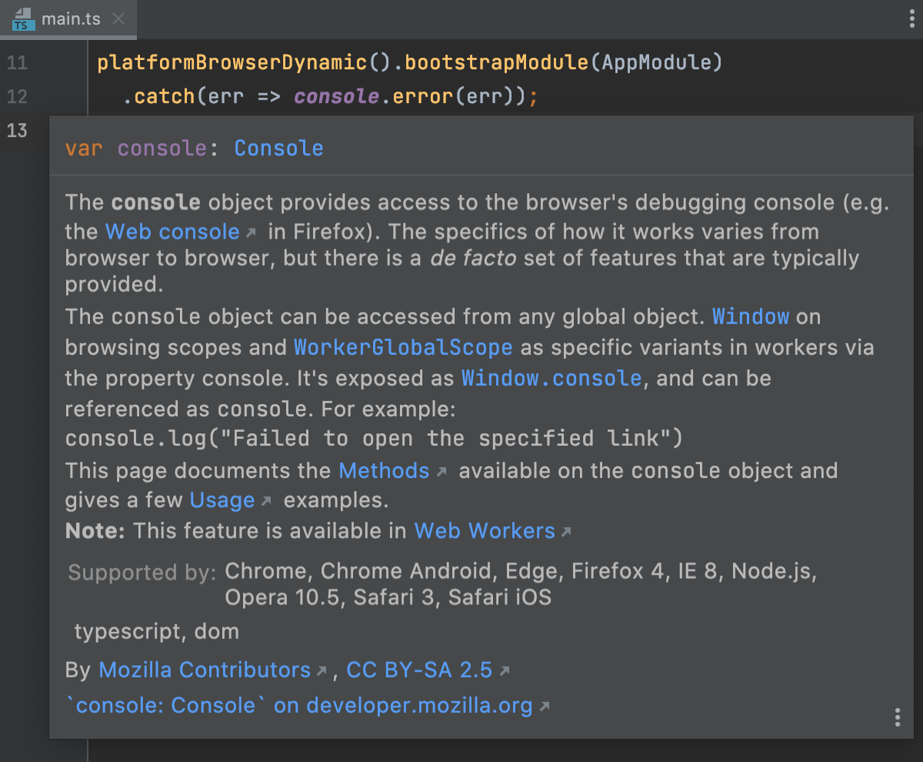The height and width of the screenshot is (762, 923).
Task: Click the Console type in the signature
Action: pyautogui.click(x=278, y=149)
